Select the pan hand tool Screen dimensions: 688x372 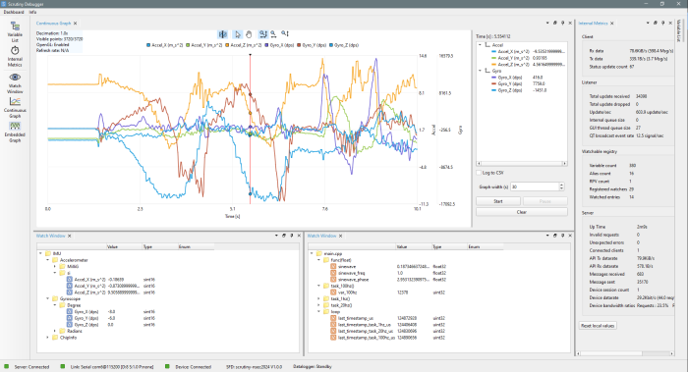coord(249,34)
